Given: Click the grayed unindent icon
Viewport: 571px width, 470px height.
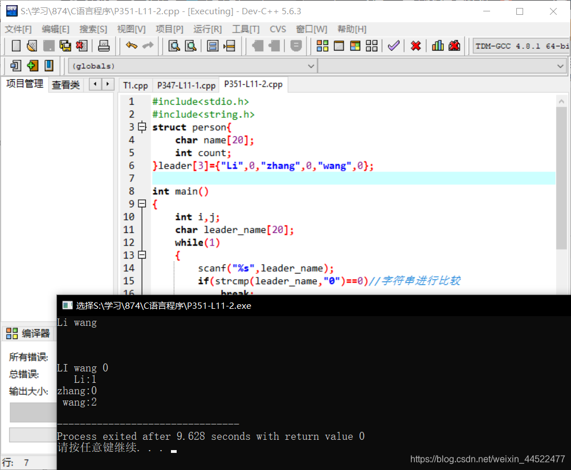Looking at the screenshot, I should coord(274,46).
